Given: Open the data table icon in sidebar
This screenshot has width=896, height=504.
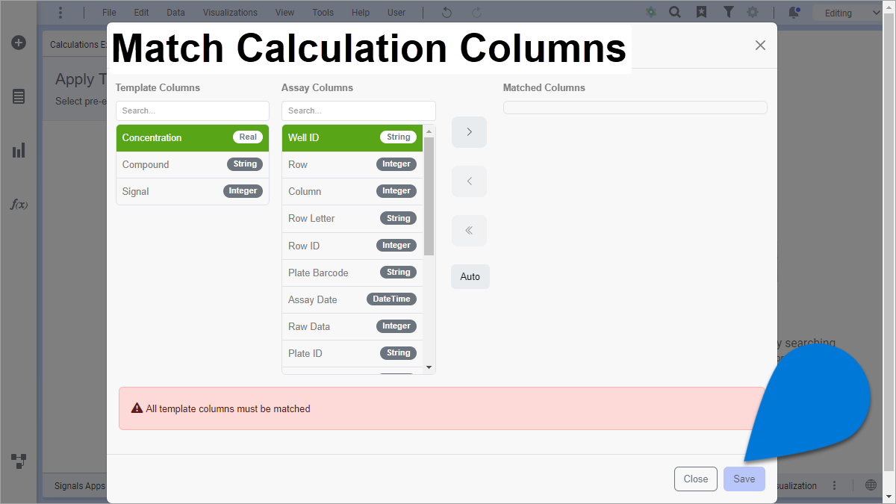Looking at the screenshot, I should click(x=19, y=96).
